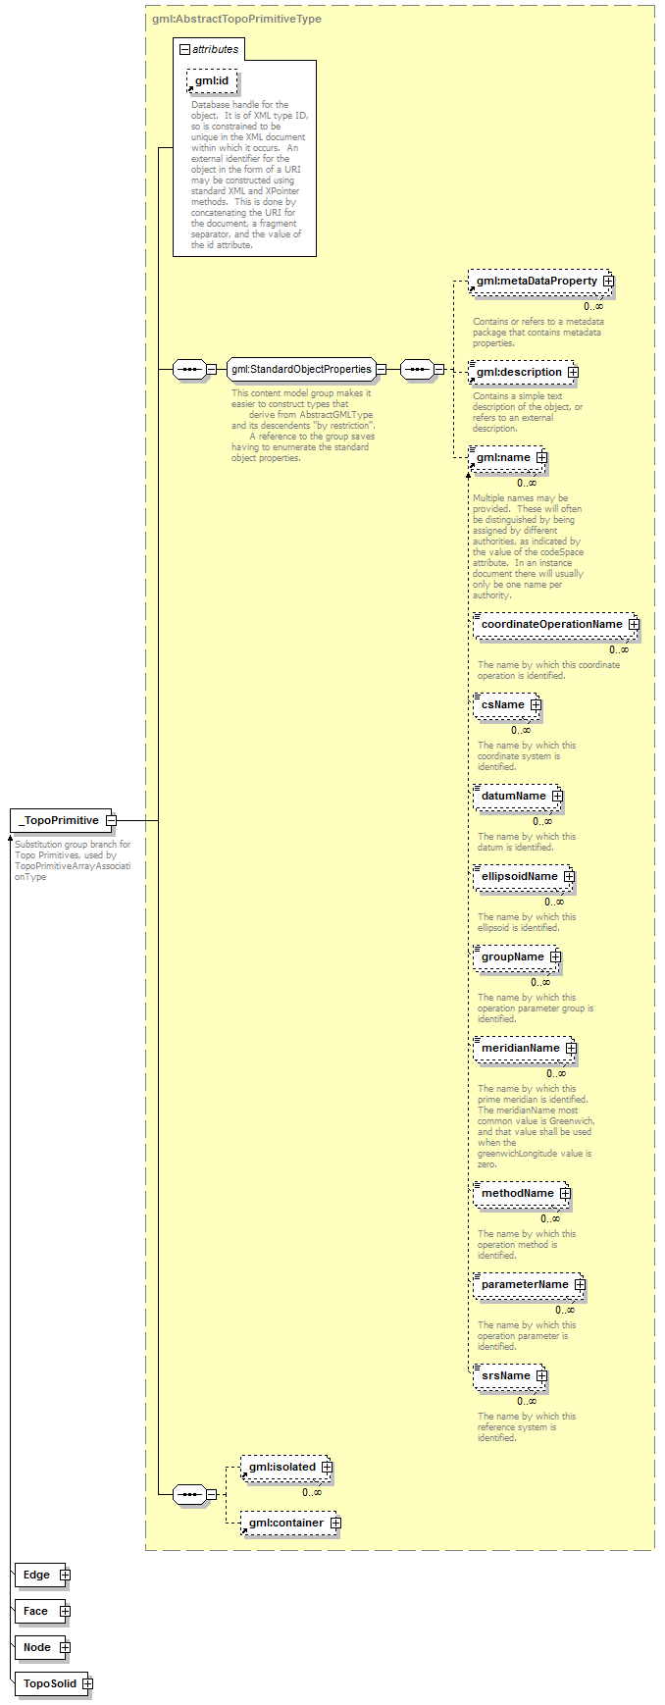Viewport: 665px width, 1705px height.
Task: Collapse sequence minus box left of gml:StandardObjectProperties
Action: coord(211,370)
